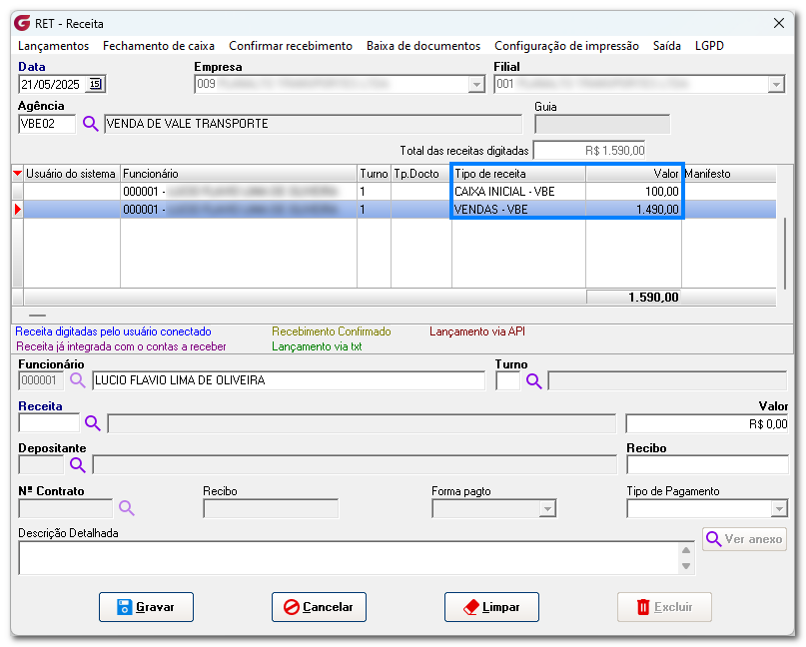Click the Recibo field under Valor
The height and width of the screenshot is (647, 806).
707,465
